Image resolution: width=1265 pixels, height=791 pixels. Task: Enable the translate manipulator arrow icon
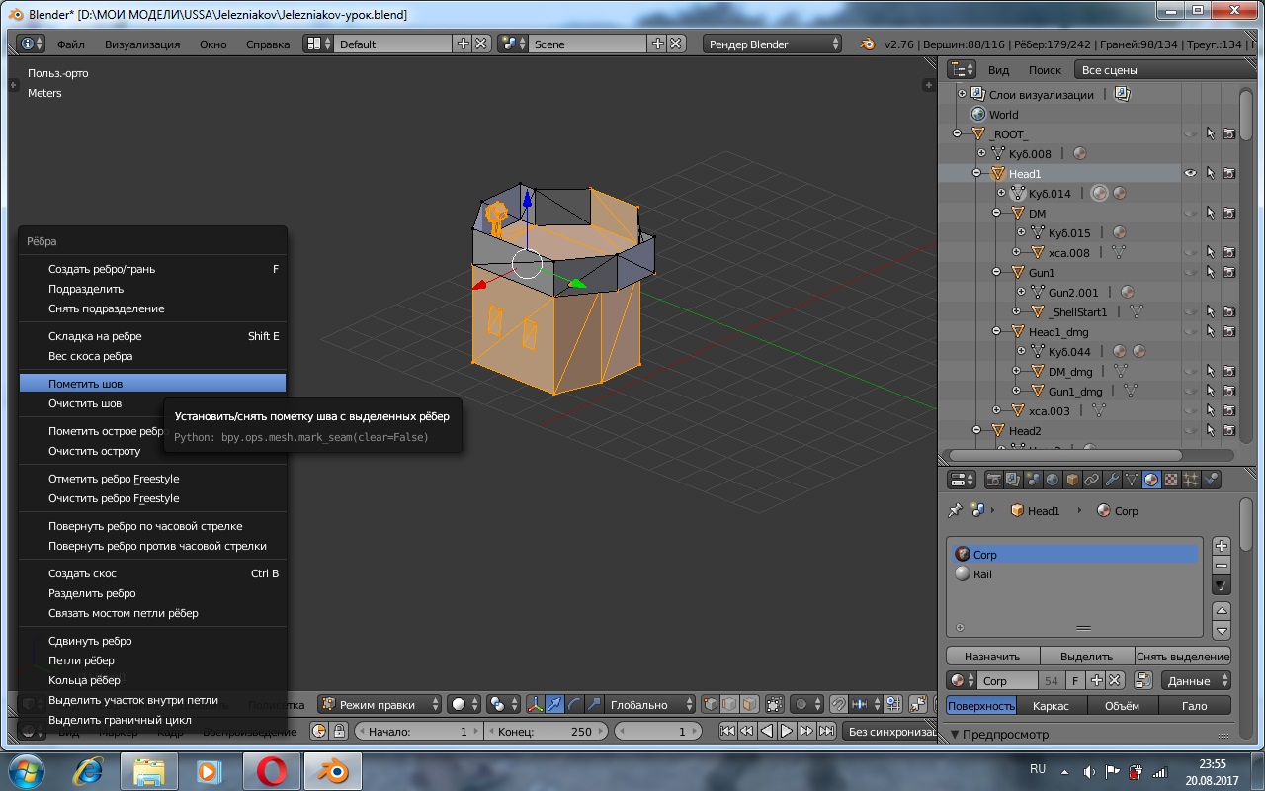coord(554,705)
